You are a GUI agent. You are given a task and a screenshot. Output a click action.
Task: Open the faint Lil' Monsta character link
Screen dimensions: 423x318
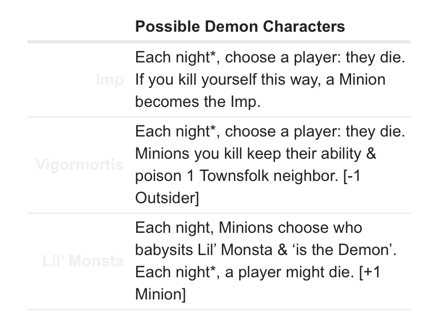tap(83, 261)
